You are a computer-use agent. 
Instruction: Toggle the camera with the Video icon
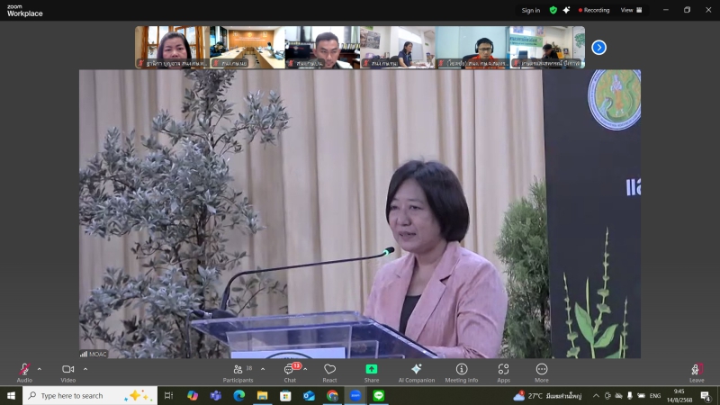click(x=68, y=373)
